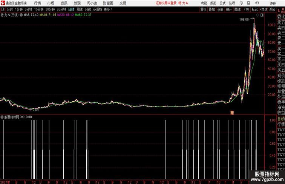Switch to 15分钟 period
285x184 pixels.
pos(39,9)
